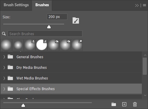Expand the Wet Media Brushes group
The width and height of the screenshot is (148, 109).
pyautogui.click(x=4, y=78)
